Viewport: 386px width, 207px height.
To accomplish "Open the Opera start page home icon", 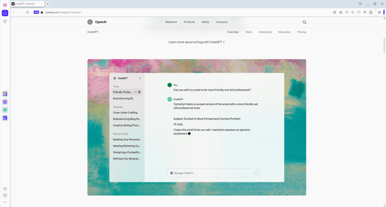I will pos(5,13).
